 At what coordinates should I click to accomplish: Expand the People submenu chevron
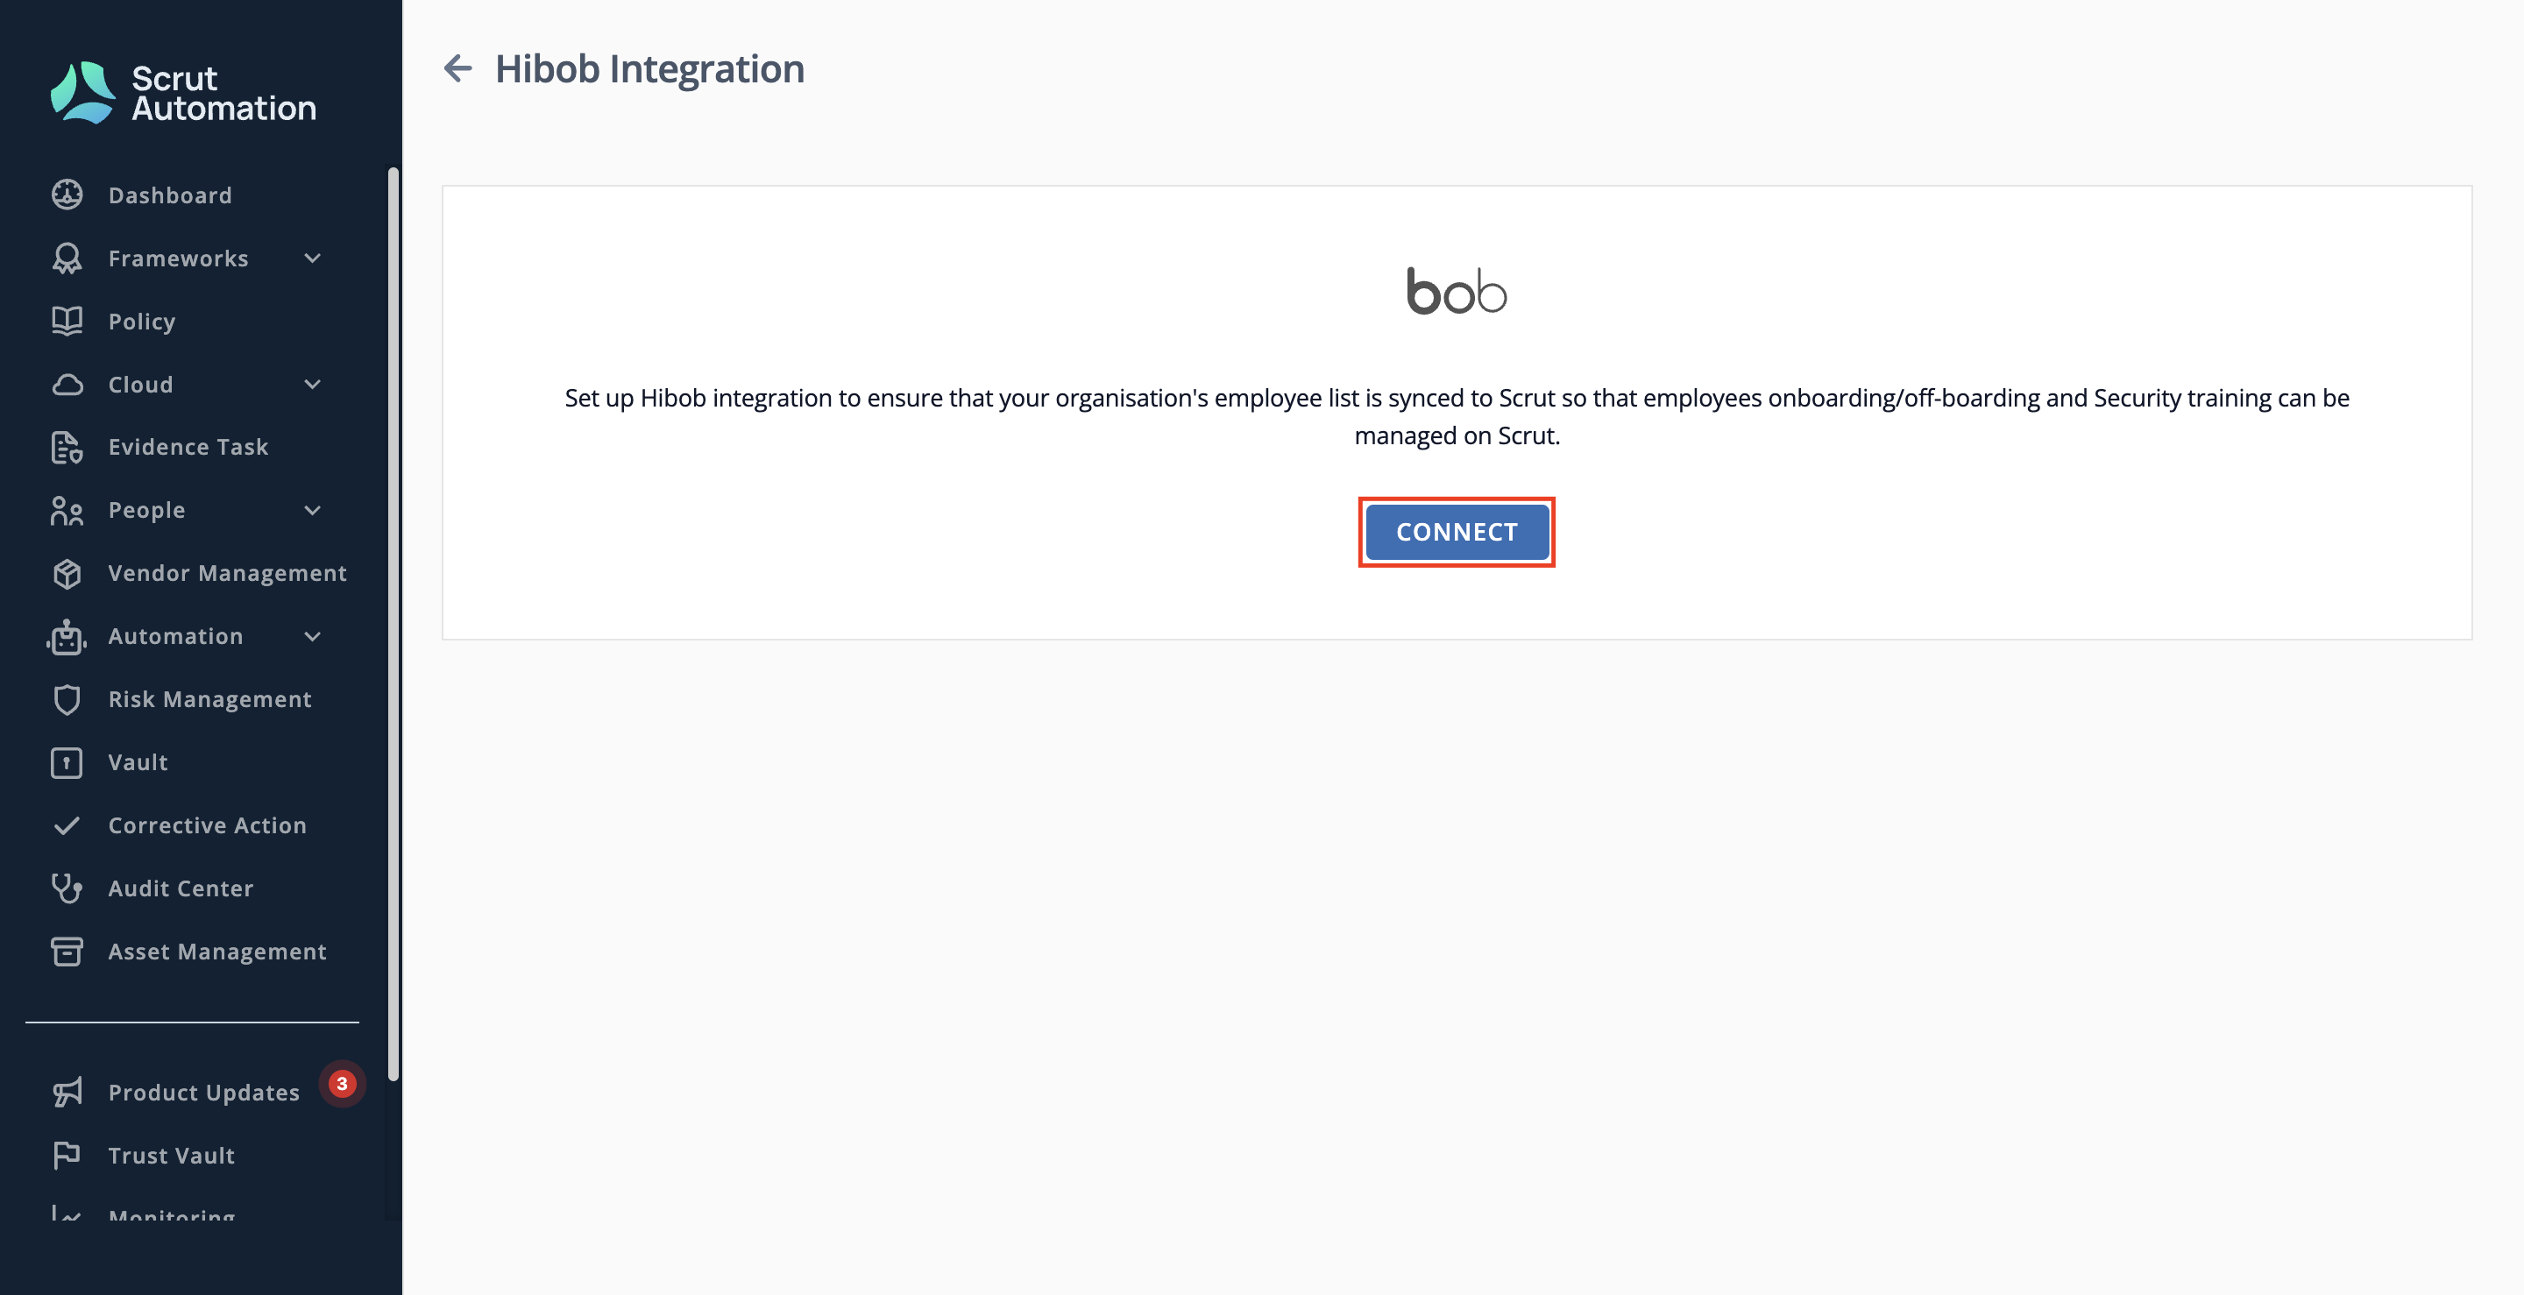pyautogui.click(x=313, y=510)
